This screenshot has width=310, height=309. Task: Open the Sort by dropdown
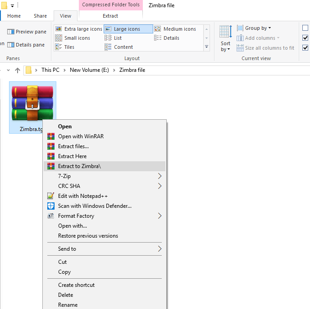click(225, 47)
